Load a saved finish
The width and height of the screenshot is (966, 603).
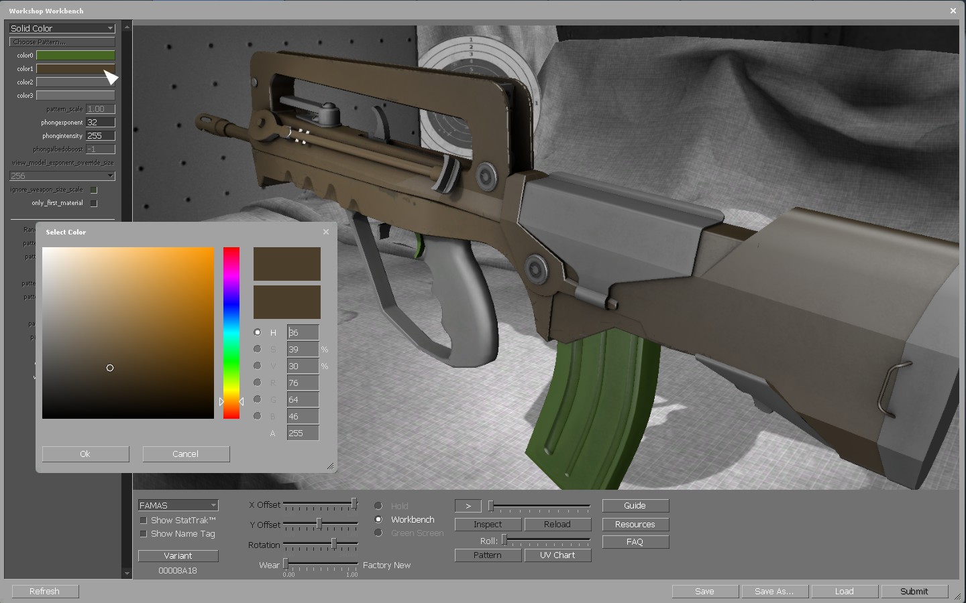click(845, 592)
